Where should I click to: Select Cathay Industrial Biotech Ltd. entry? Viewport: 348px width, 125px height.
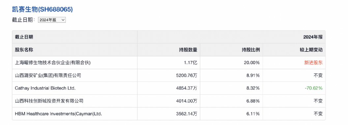click(45, 88)
